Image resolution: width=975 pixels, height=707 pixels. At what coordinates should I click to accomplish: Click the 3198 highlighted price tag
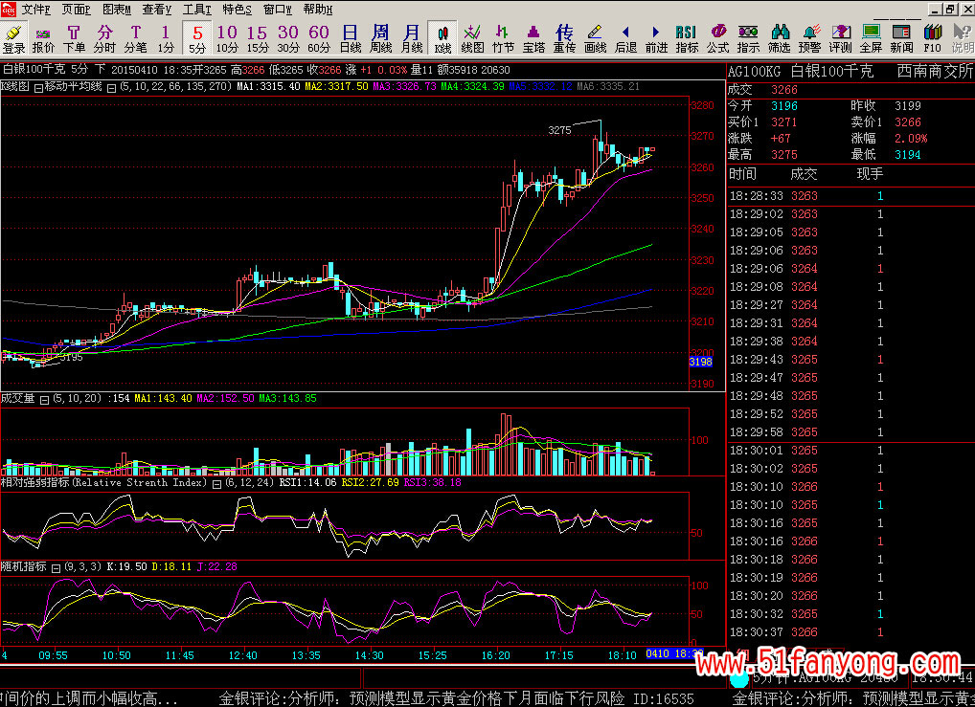point(701,362)
